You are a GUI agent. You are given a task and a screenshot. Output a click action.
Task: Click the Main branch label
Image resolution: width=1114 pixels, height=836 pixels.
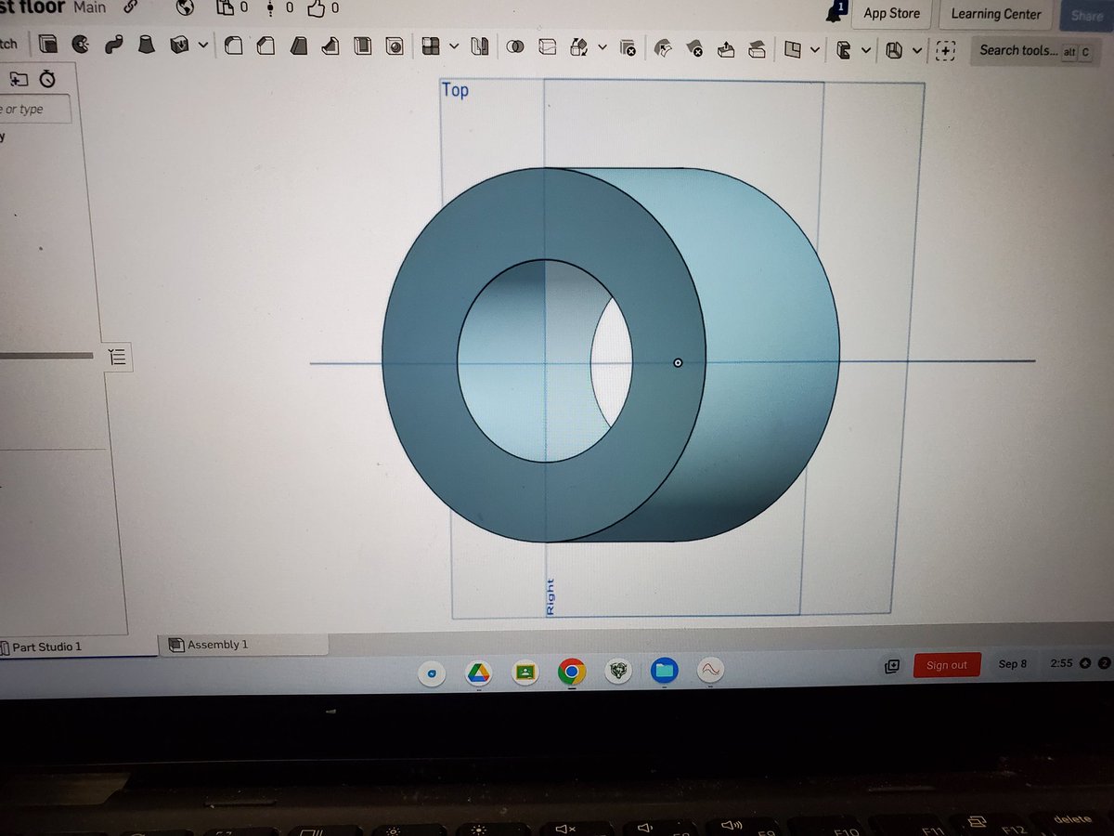(x=89, y=7)
